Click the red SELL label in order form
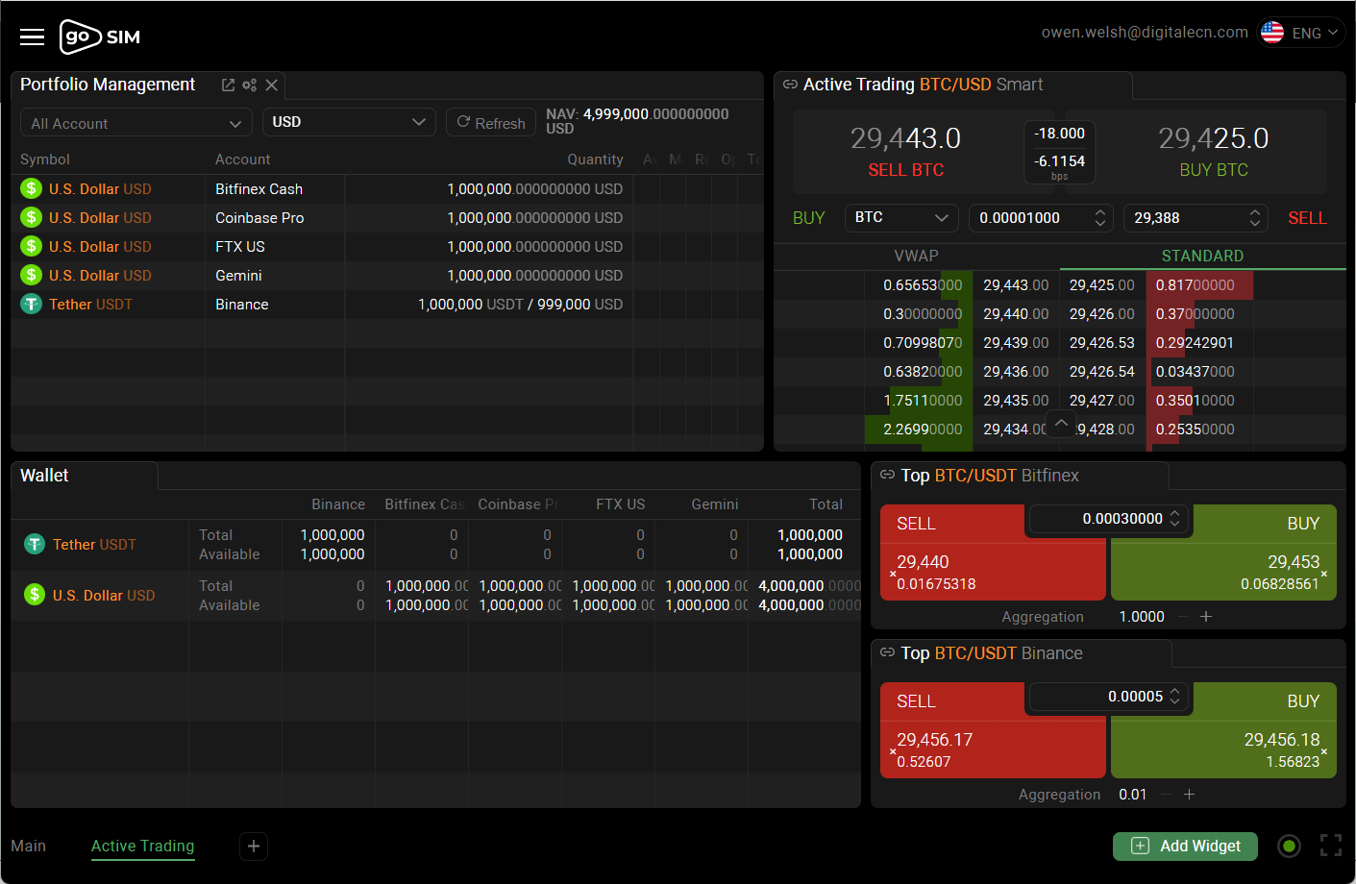 coord(1307,218)
